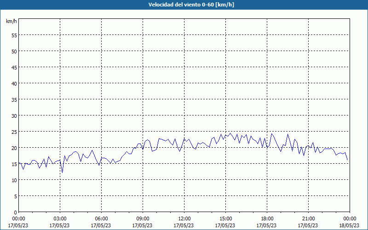
Task: Click the 15 y-axis label
Action: pyautogui.click(x=14, y=164)
